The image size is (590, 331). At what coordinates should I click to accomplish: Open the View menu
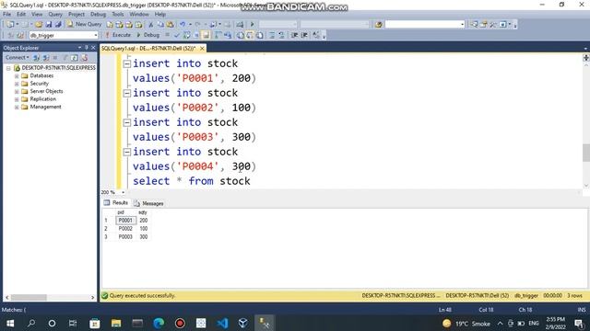[37, 15]
